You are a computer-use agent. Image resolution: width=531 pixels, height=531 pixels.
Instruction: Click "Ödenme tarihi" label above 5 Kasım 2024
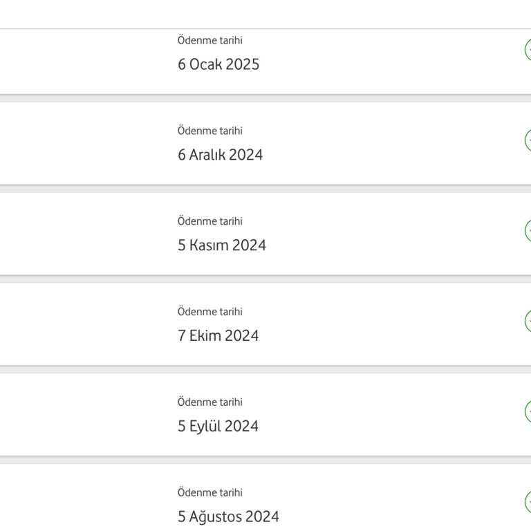click(209, 221)
